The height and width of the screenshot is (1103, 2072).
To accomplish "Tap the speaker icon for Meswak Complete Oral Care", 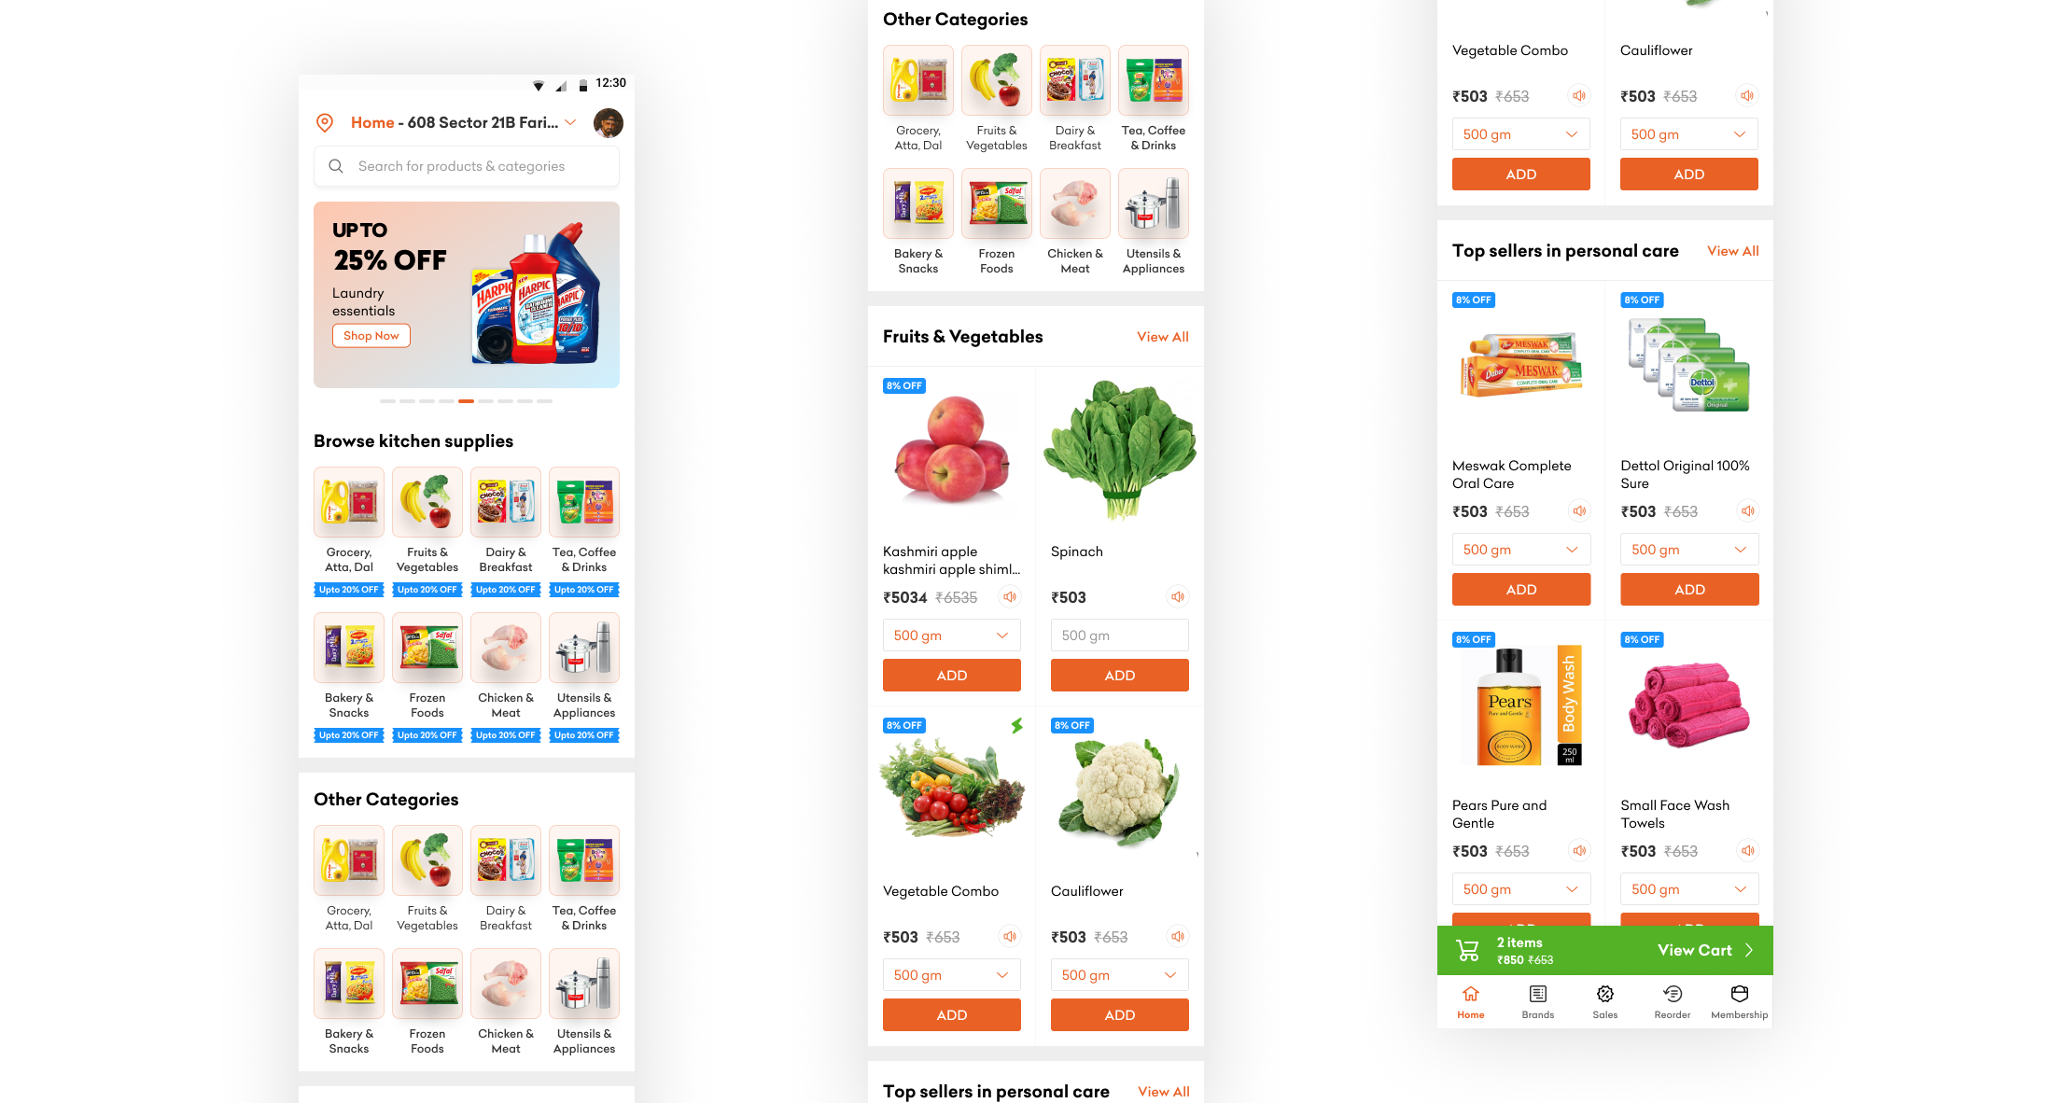I will coord(1579,510).
